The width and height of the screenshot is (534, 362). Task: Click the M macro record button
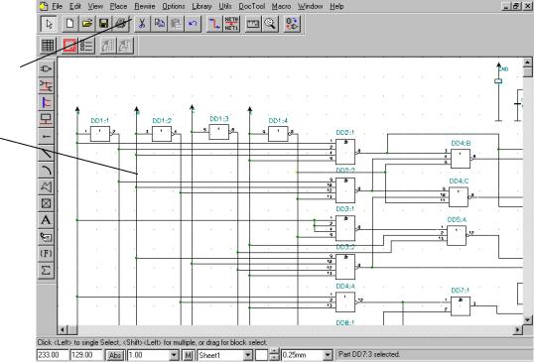click(189, 355)
